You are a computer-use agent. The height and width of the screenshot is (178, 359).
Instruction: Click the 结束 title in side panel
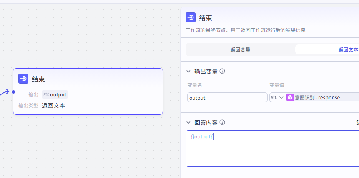coord(206,18)
